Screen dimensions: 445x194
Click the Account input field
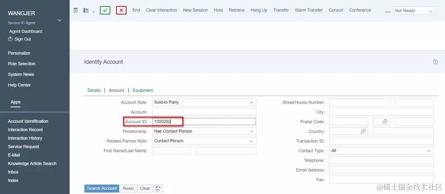204,112
